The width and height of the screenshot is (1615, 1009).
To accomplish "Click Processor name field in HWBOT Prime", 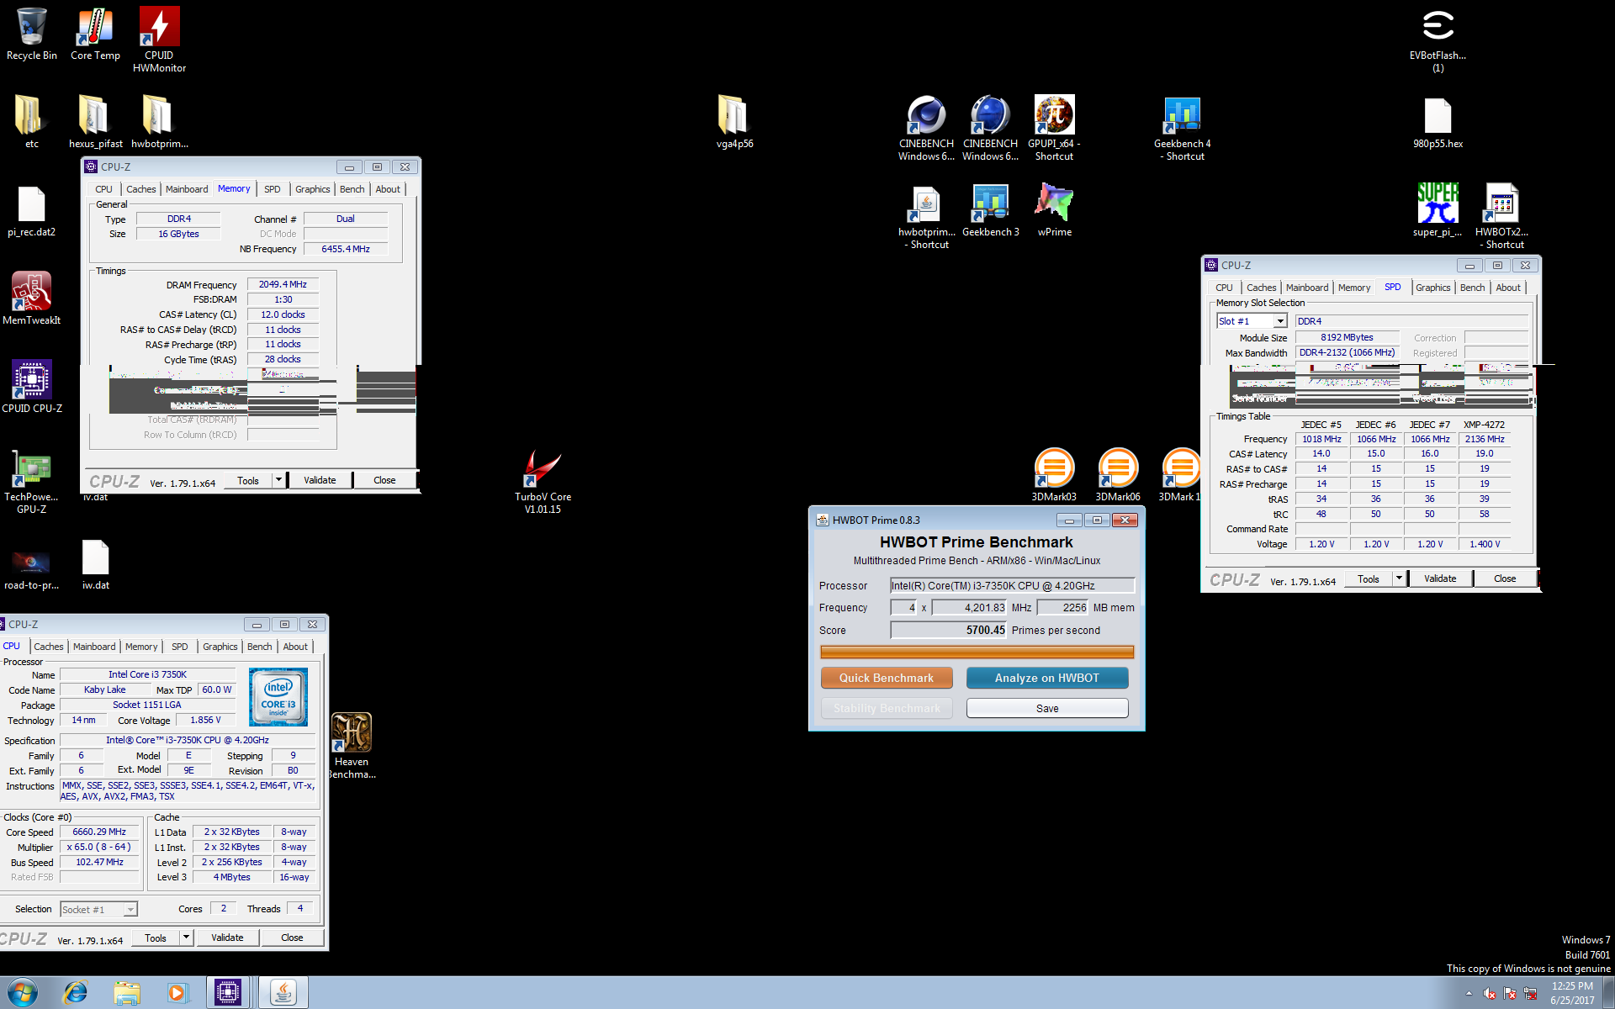I will click(x=1012, y=585).
